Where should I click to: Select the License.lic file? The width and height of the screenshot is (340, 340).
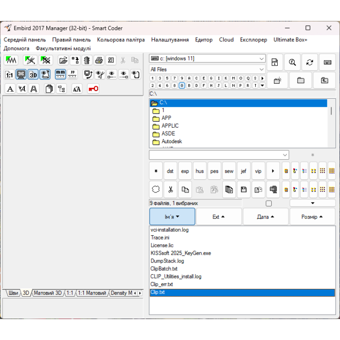point(162,246)
